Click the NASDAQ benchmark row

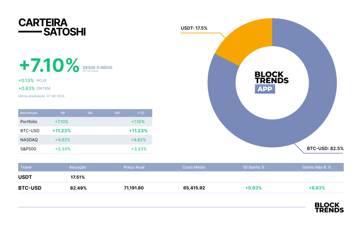(85, 140)
